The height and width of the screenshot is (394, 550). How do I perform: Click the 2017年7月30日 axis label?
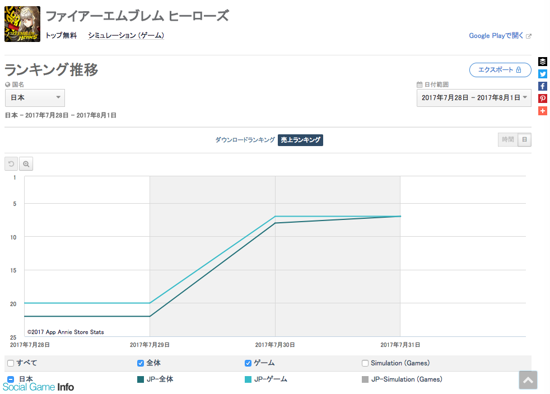click(275, 345)
